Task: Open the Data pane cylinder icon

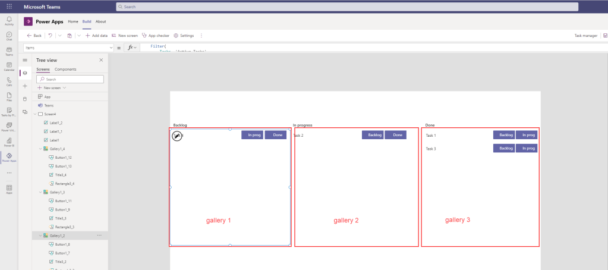Action: [24, 99]
